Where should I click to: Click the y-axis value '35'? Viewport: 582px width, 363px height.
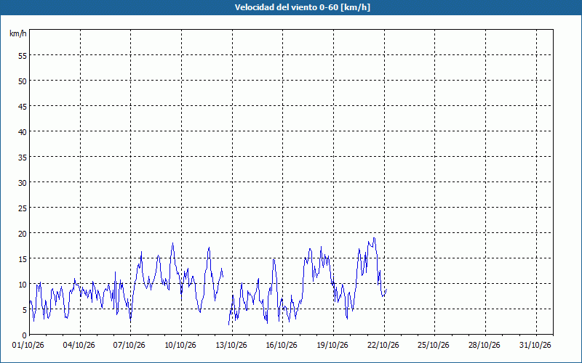[x=23, y=158]
